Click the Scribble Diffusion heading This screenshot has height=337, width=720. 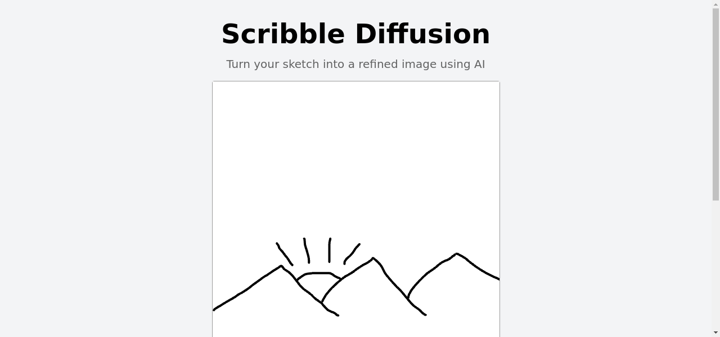(x=355, y=34)
